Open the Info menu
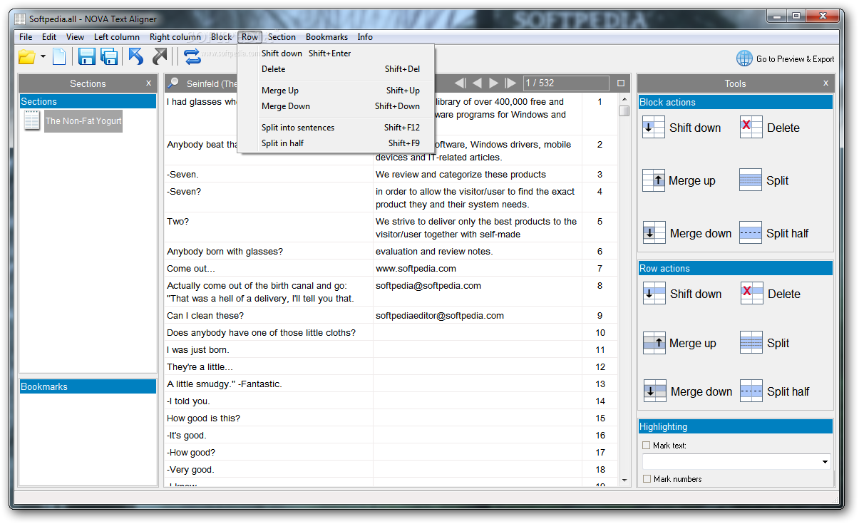This screenshot has width=859, height=524. click(x=365, y=37)
